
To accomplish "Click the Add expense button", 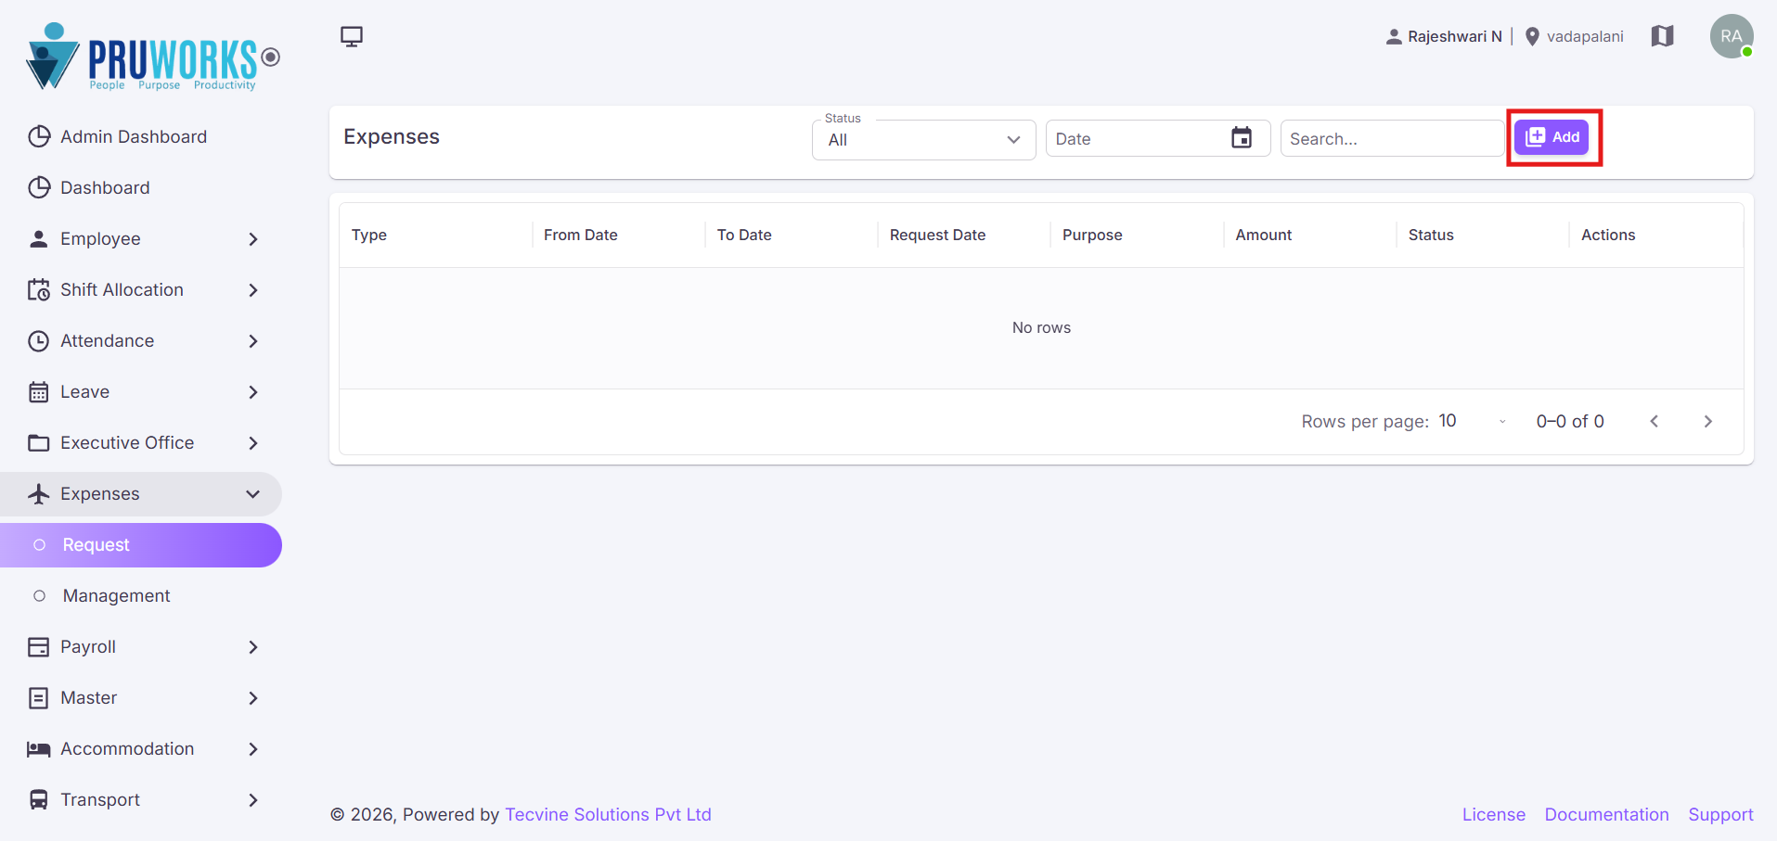I will coord(1552,137).
